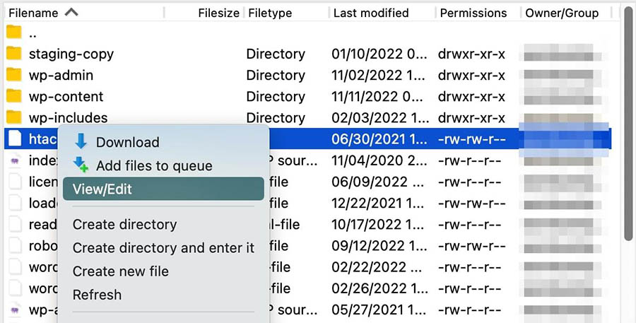Click the vertical scrollbar of file list
This screenshot has height=323, width=636.
pyautogui.click(x=629, y=127)
